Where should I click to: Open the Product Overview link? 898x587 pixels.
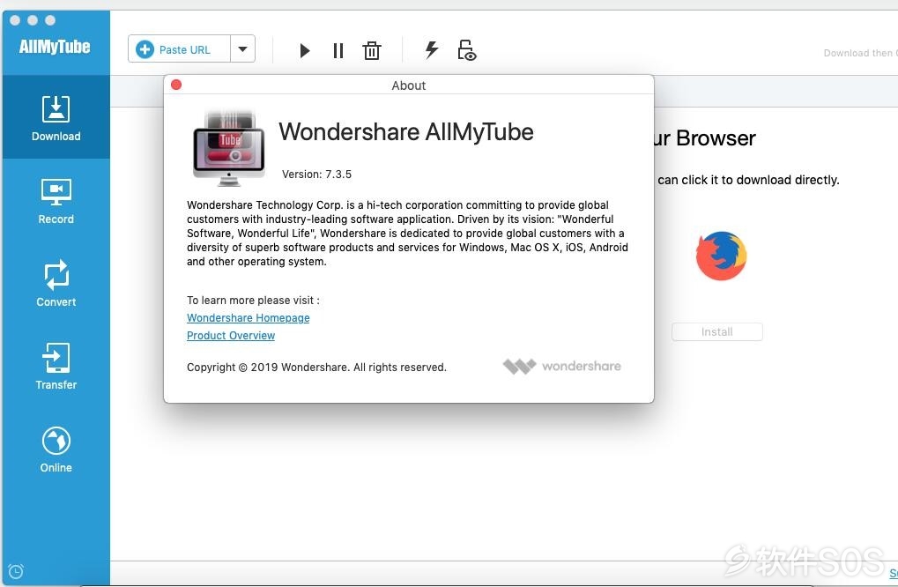click(x=231, y=336)
